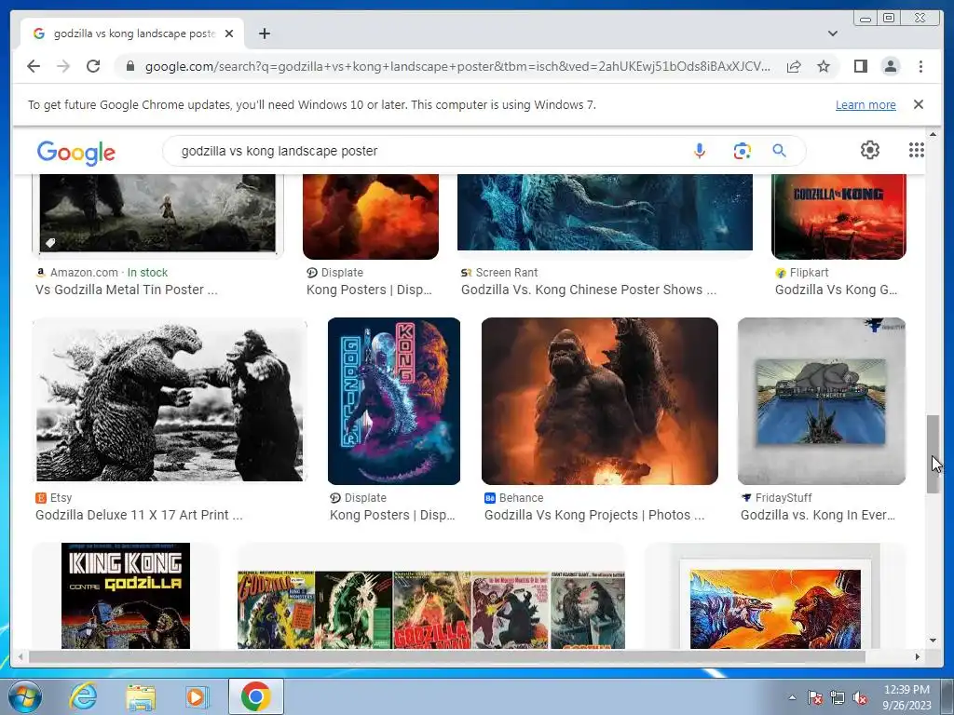Open the Behance Godzilla Vs Kong image
The image size is (954, 715).
[x=599, y=400]
